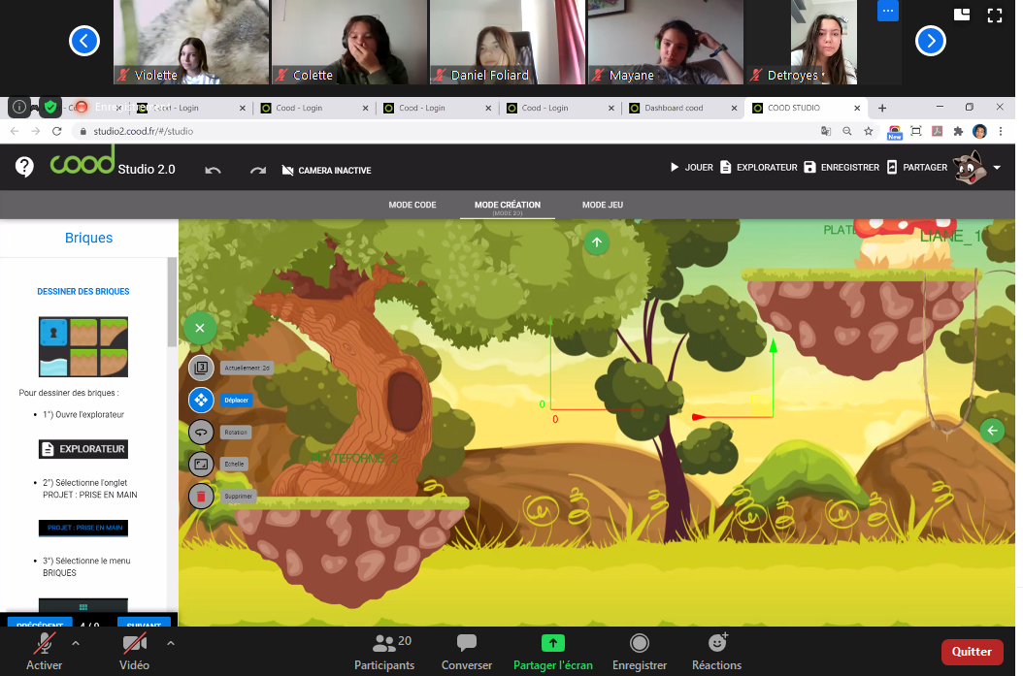Image resolution: width=1023 pixels, height=676 pixels.
Task: Open the raccoon avatar profile dropdown arrow
Action: pyautogui.click(x=997, y=168)
